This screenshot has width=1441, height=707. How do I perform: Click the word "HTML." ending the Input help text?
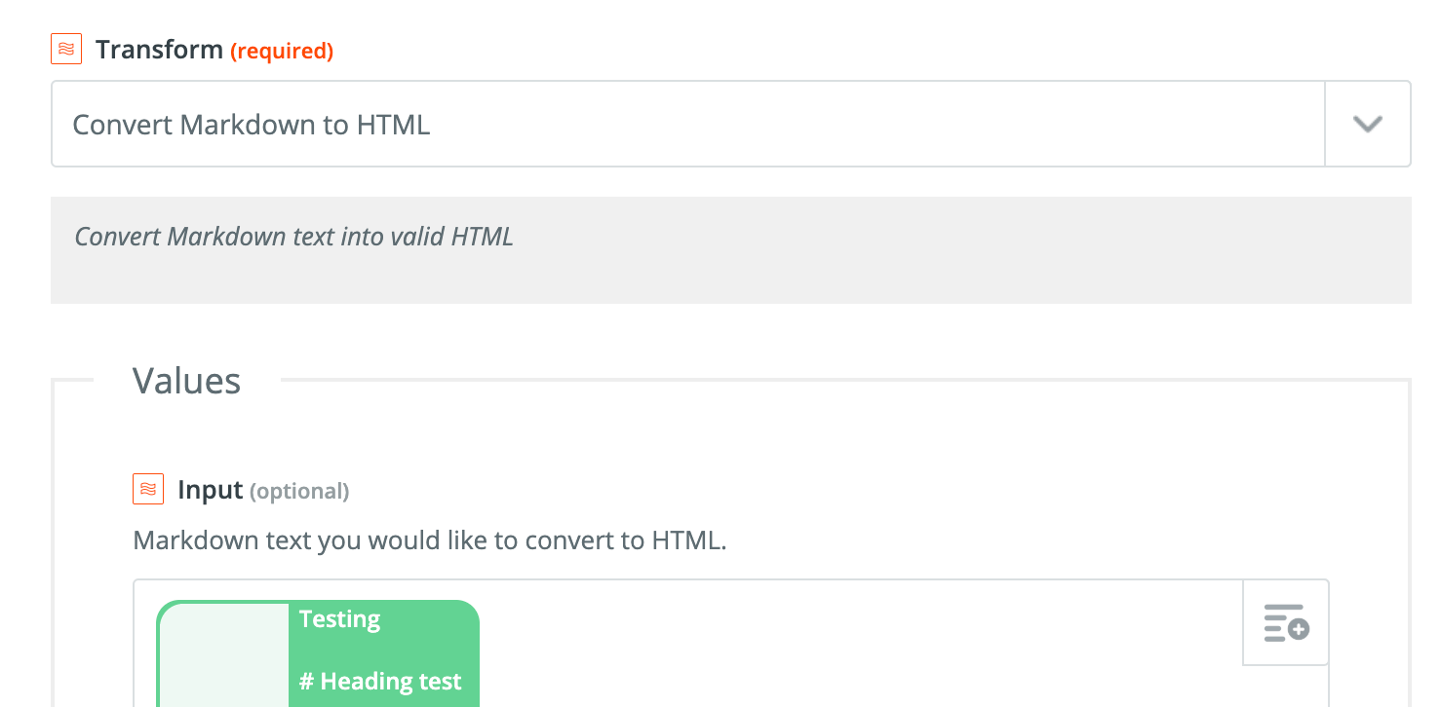point(691,540)
